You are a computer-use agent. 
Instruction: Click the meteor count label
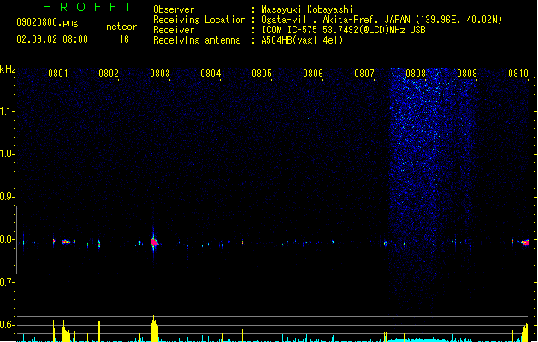tap(121, 27)
